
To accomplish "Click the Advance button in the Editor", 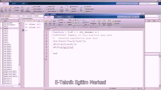I will pyautogui.click(x=116, y=23).
